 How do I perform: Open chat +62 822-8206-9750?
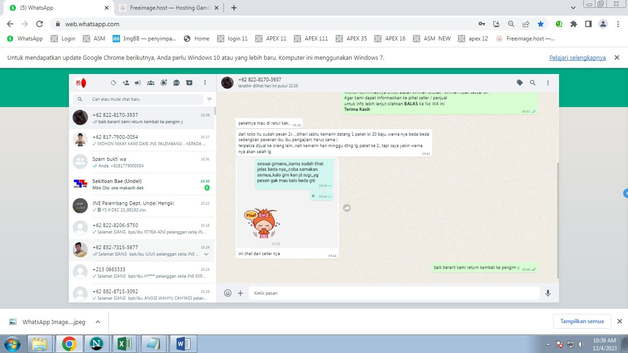142,228
